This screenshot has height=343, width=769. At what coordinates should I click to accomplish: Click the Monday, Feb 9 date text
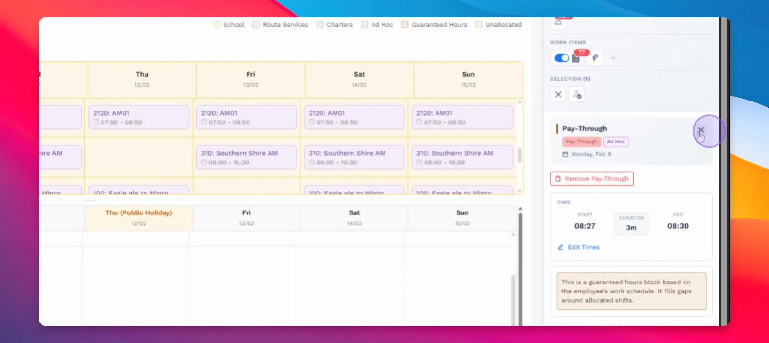[x=591, y=154]
